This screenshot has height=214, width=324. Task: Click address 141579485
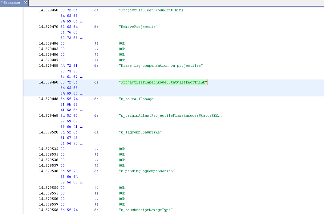pyautogui.click(x=48, y=49)
